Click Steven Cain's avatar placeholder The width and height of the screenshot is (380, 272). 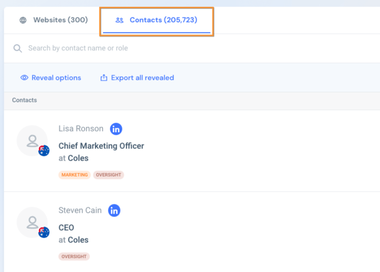(32, 222)
